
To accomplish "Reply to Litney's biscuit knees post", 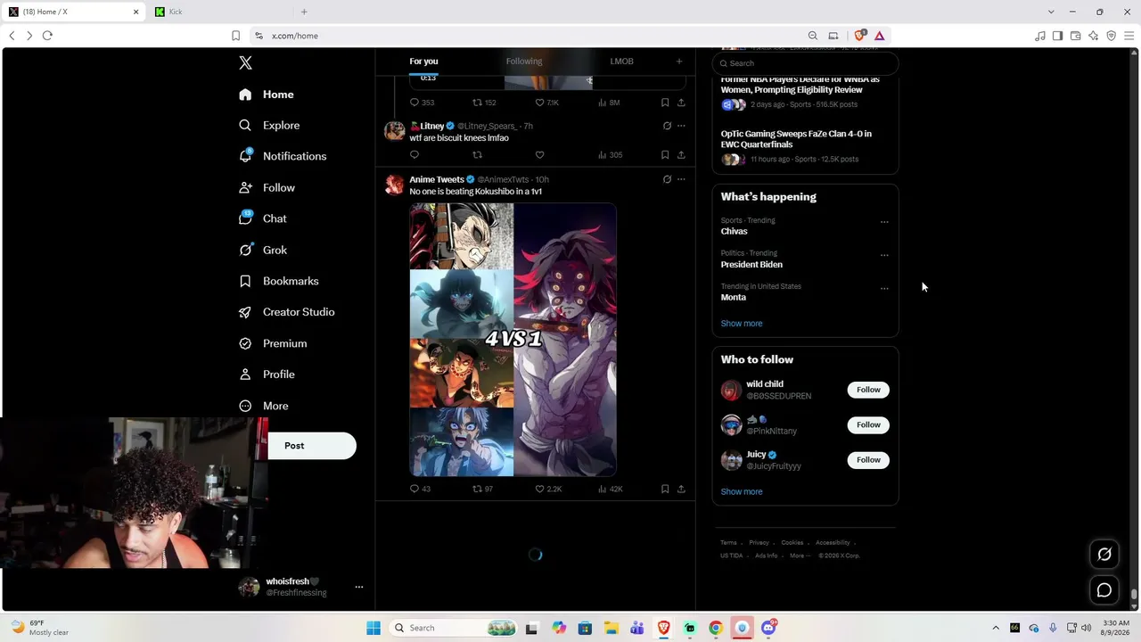I will (x=415, y=155).
